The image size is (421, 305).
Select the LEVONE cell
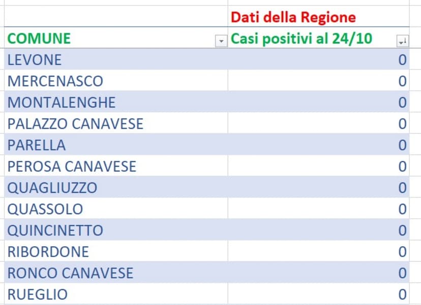pyautogui.click(x=35, y=60)
